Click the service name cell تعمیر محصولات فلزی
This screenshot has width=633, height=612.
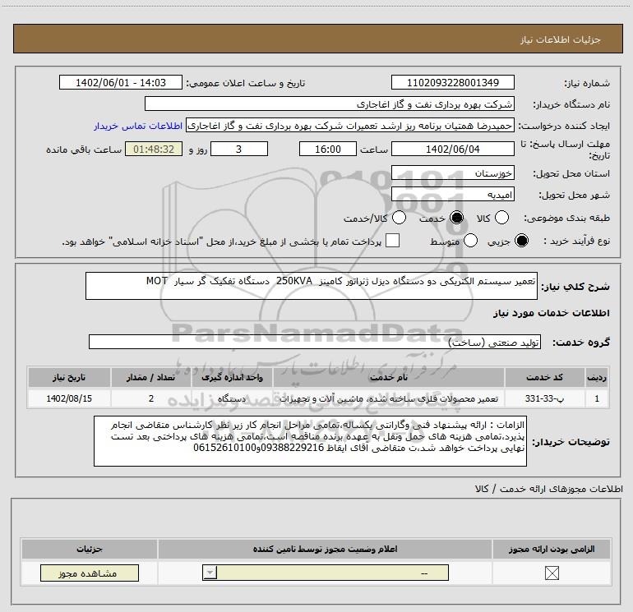coord(388,398)
